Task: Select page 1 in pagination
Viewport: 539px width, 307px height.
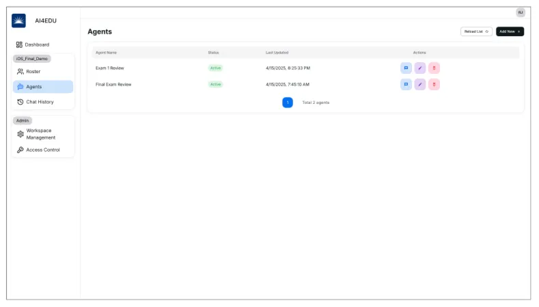Action: pyautogui.click(x=288, y=103)
